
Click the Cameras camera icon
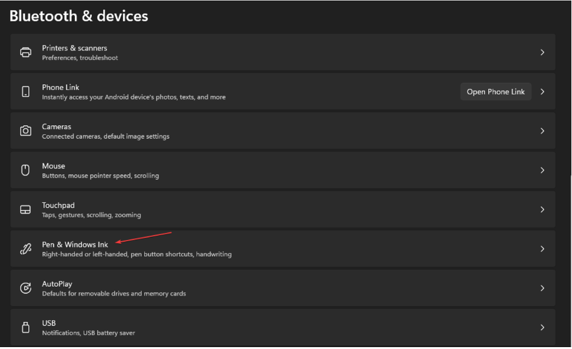26,131
